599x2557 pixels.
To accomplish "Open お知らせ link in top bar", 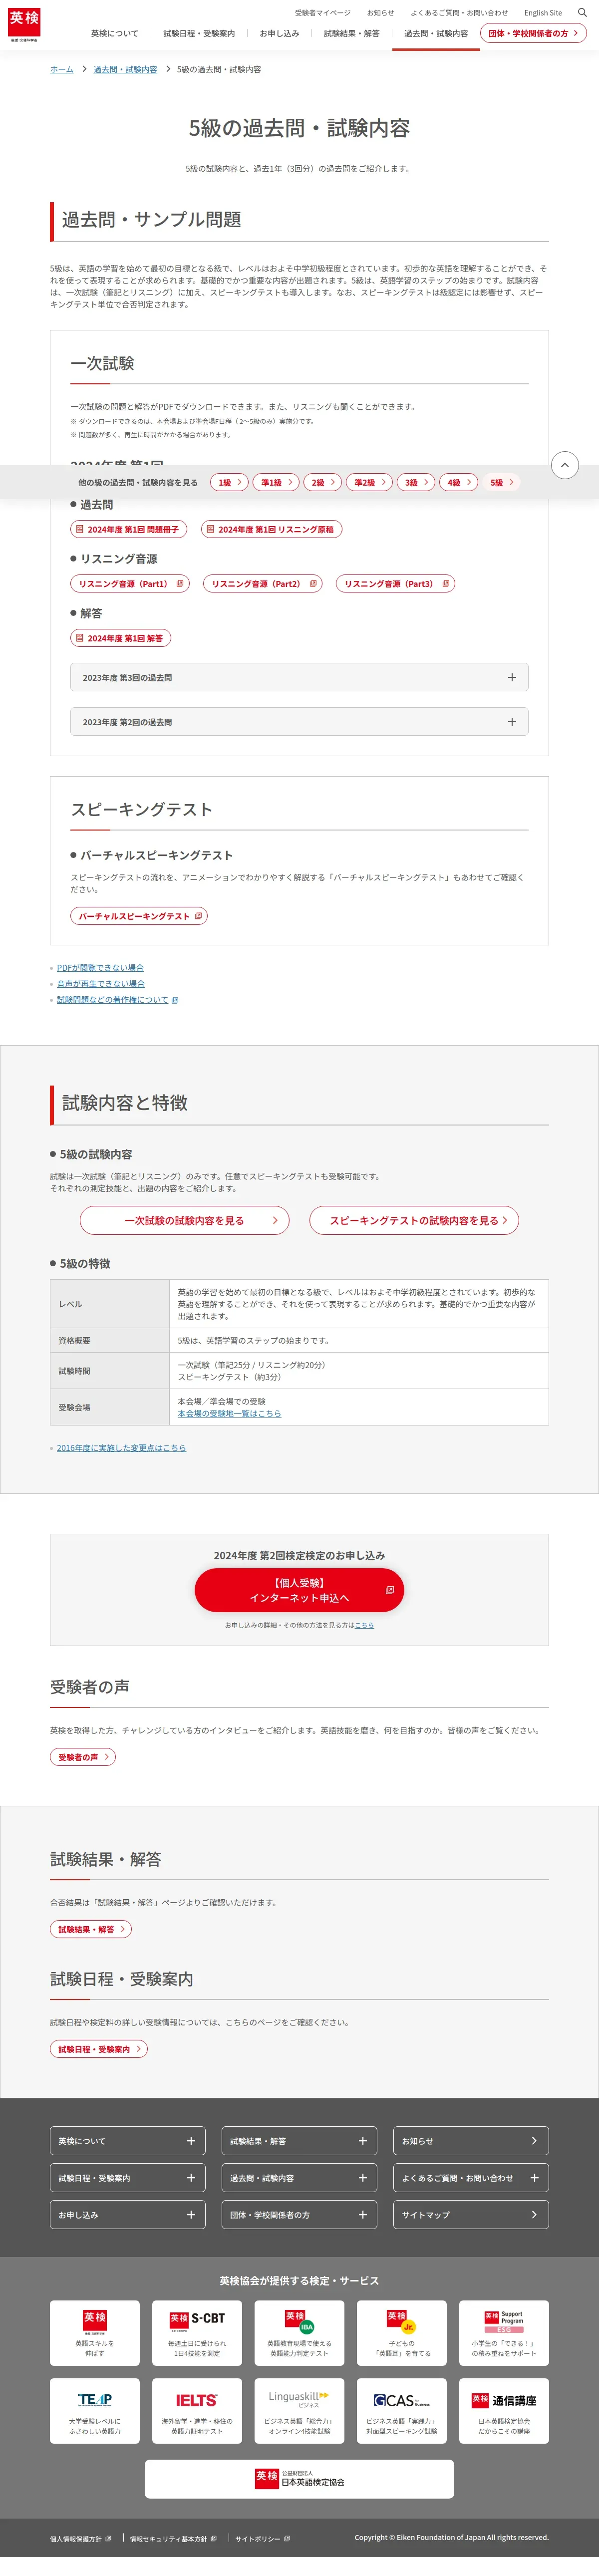I will click(380, 13).
